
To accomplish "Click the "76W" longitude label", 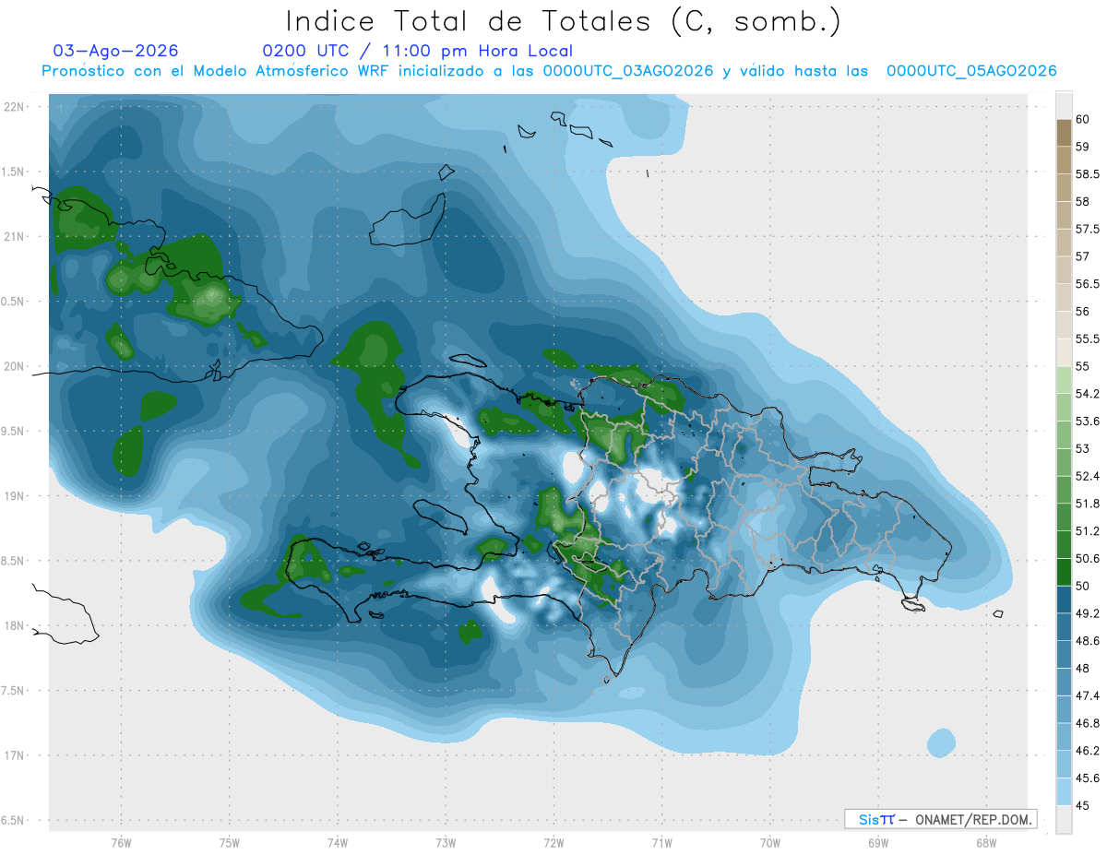I will coord(121,842).
